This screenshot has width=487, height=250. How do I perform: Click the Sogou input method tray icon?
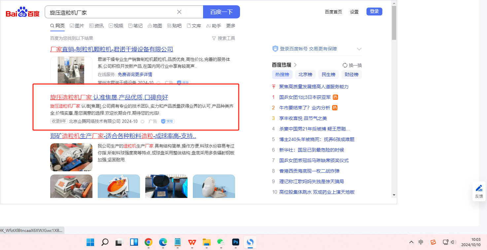(x=433, y=242)
